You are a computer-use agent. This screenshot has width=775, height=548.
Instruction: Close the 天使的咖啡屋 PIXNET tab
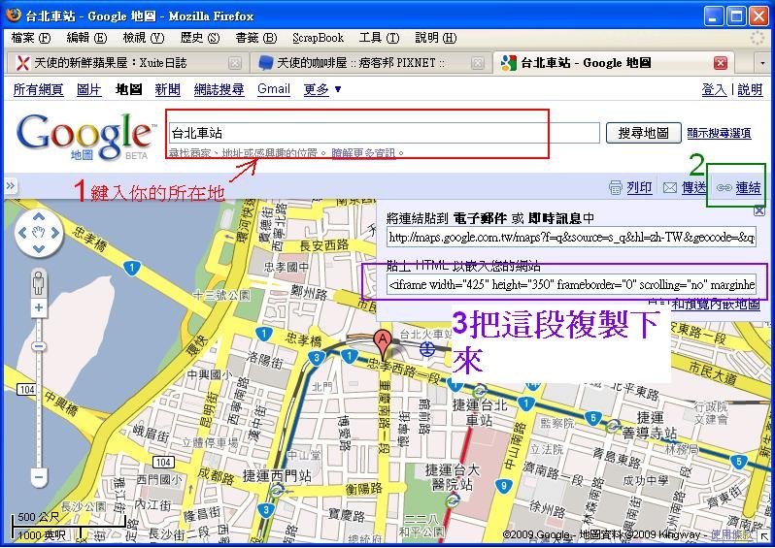(477, 63)
